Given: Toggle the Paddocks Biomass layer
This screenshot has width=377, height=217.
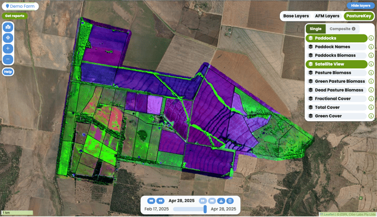Looking at the screenshot, I should 336,55.
